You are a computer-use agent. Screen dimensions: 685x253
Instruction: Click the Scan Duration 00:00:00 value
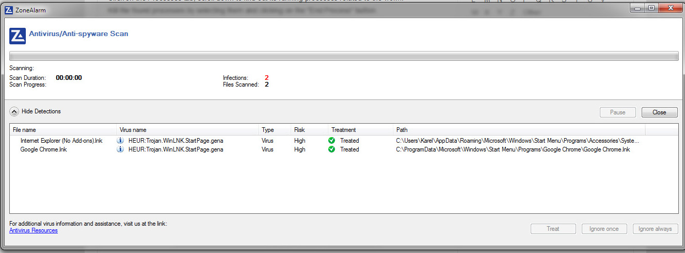(x=69, y=78)
